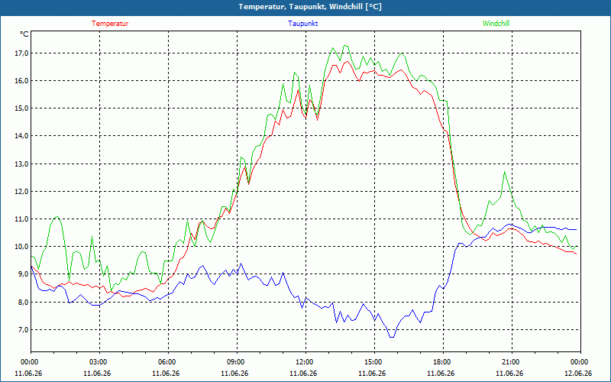The image size is (611, 382).
Task: Click the blue Taupunkt legend label
Action: [x=302, y=24]
